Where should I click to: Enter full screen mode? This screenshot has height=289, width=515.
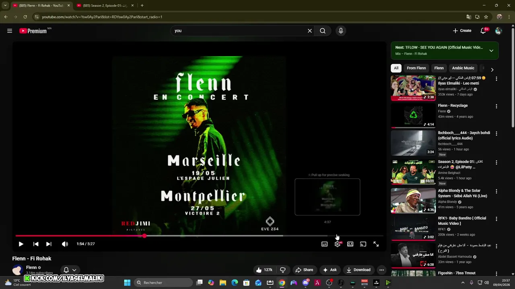pyautogui.click(x=376, y=244)
